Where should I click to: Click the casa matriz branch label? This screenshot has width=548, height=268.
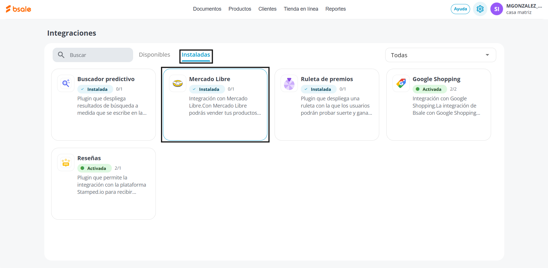519,12
